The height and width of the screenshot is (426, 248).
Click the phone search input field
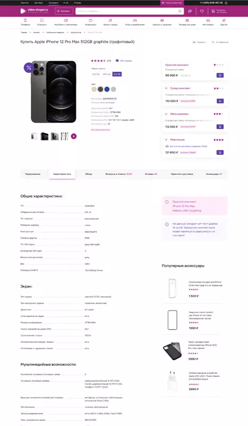(127, 11)
